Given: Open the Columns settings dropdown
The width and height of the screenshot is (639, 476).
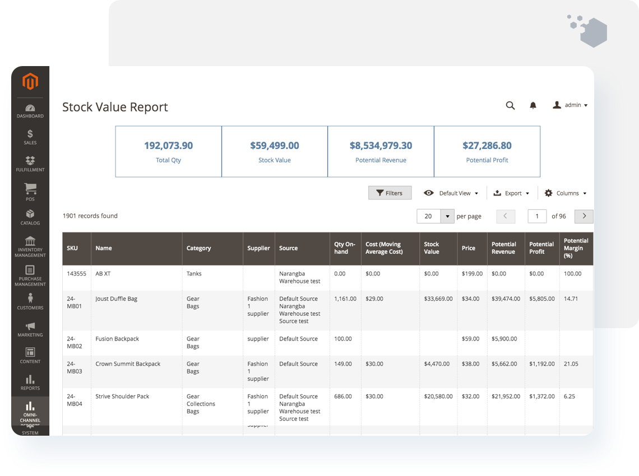Looking at the screenshot, I should 566,193.
